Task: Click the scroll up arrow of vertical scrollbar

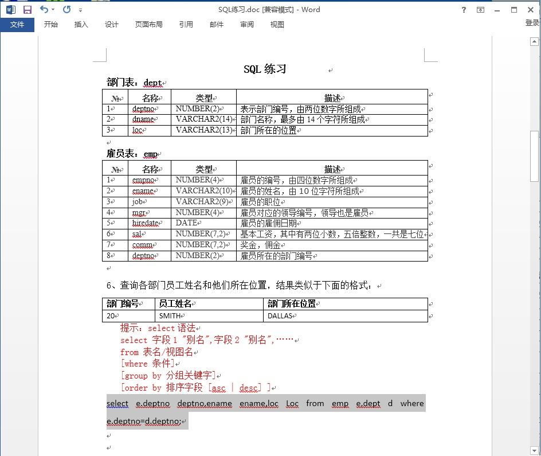Action: click(x=534, y=42)
